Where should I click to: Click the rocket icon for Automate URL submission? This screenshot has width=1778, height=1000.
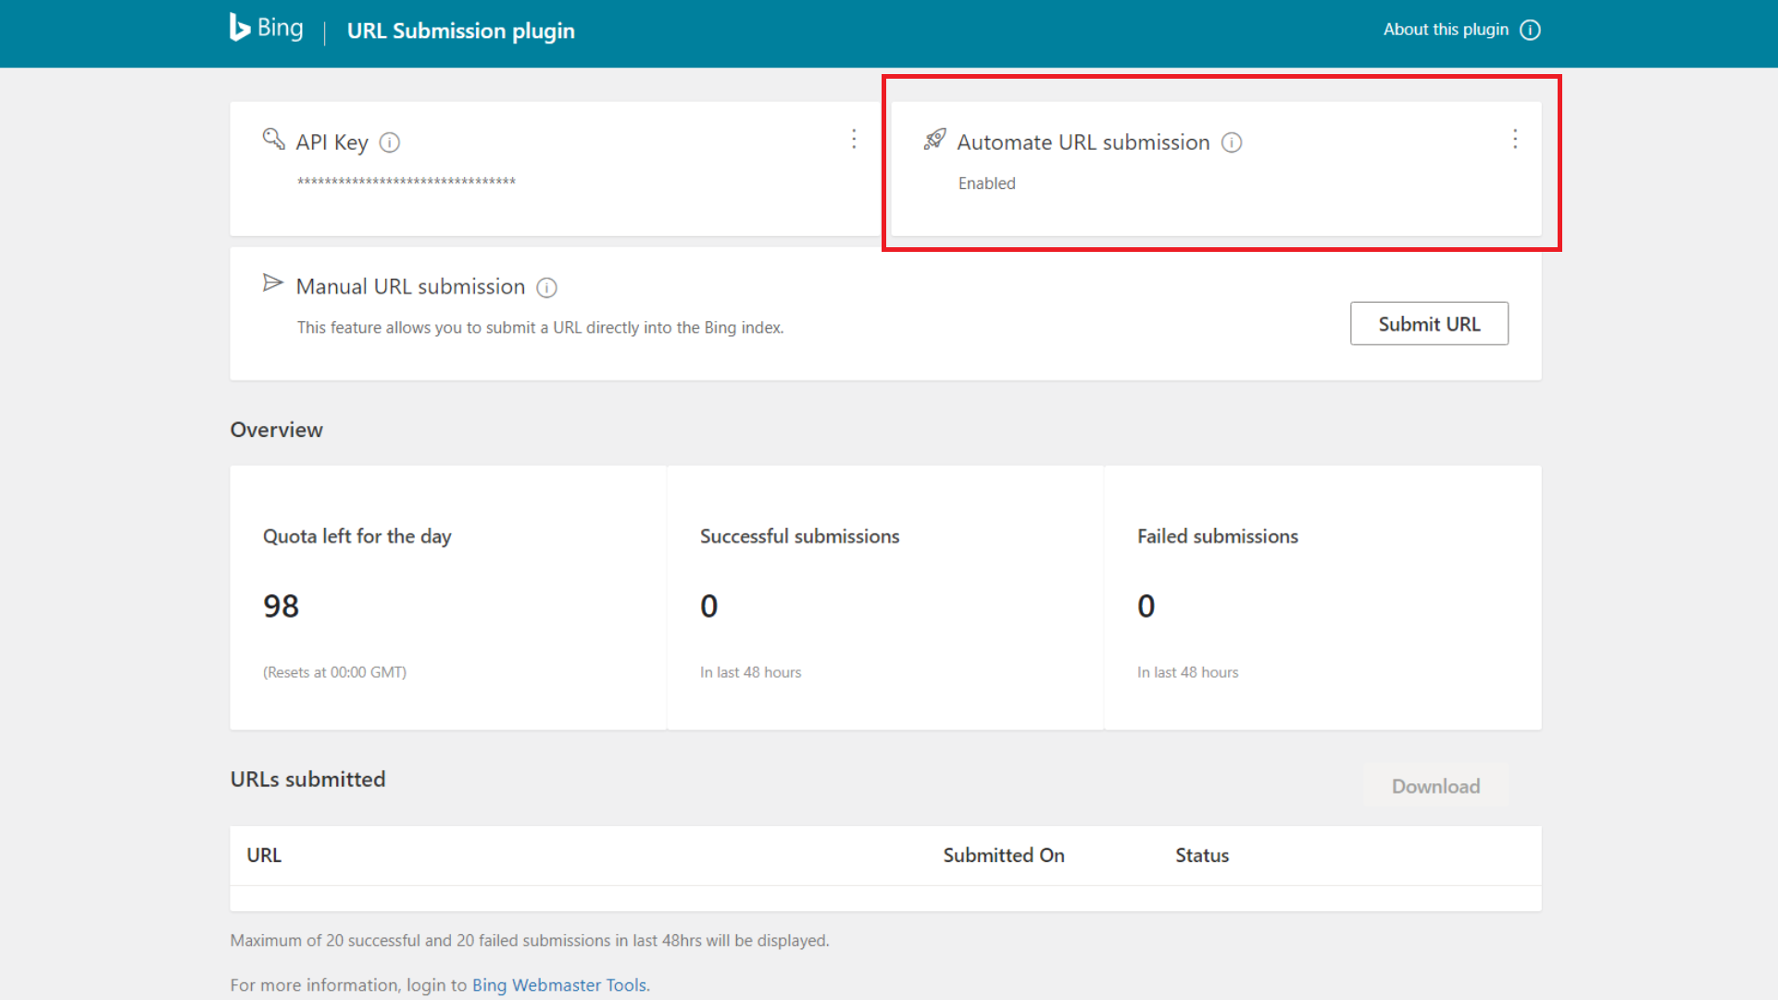tap(935, 140)
